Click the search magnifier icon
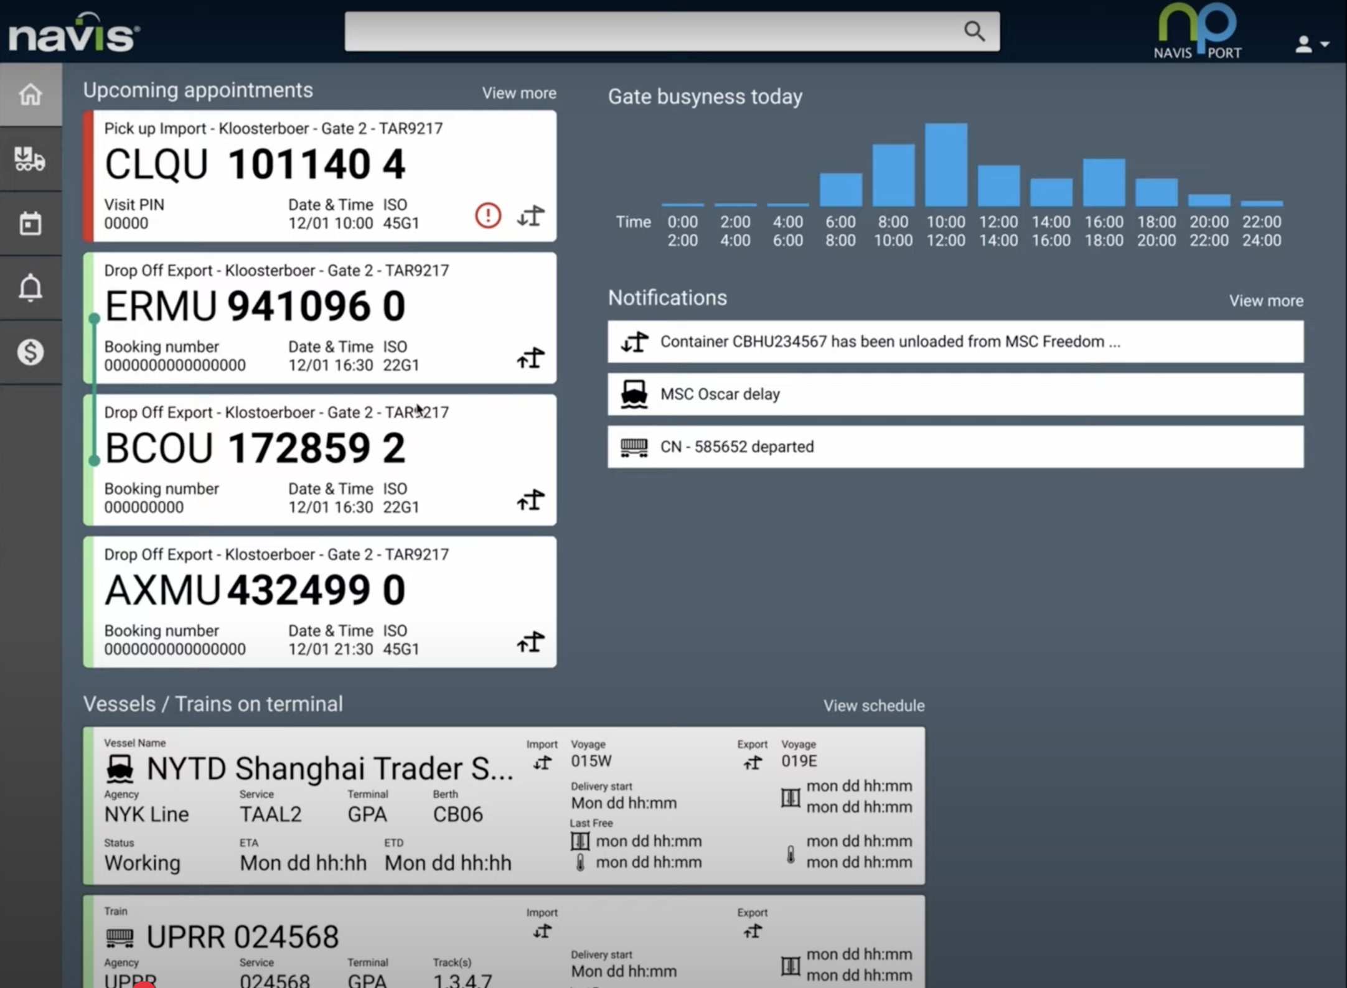1347x988 pixels. coord(974,31)
